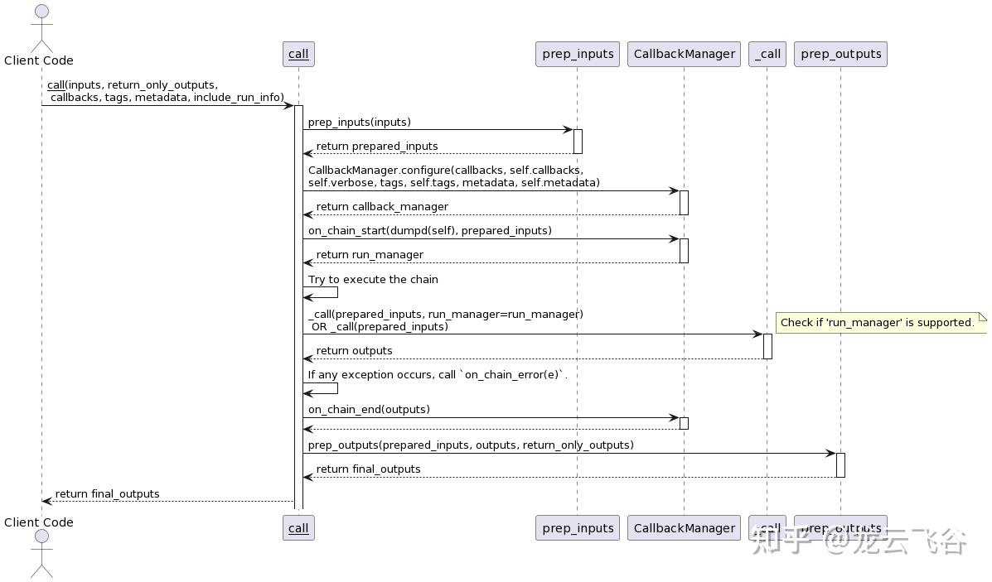Viewport: 992px width, 582px height.
Task: Select the top 'call' participant box
Action: click(x=298, y=55)
